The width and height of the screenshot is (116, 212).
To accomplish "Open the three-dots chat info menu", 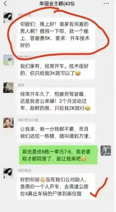I will point(106,4).
